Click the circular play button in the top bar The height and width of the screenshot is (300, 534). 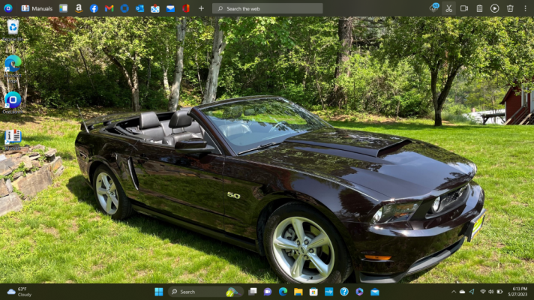[x=495, y=8]
